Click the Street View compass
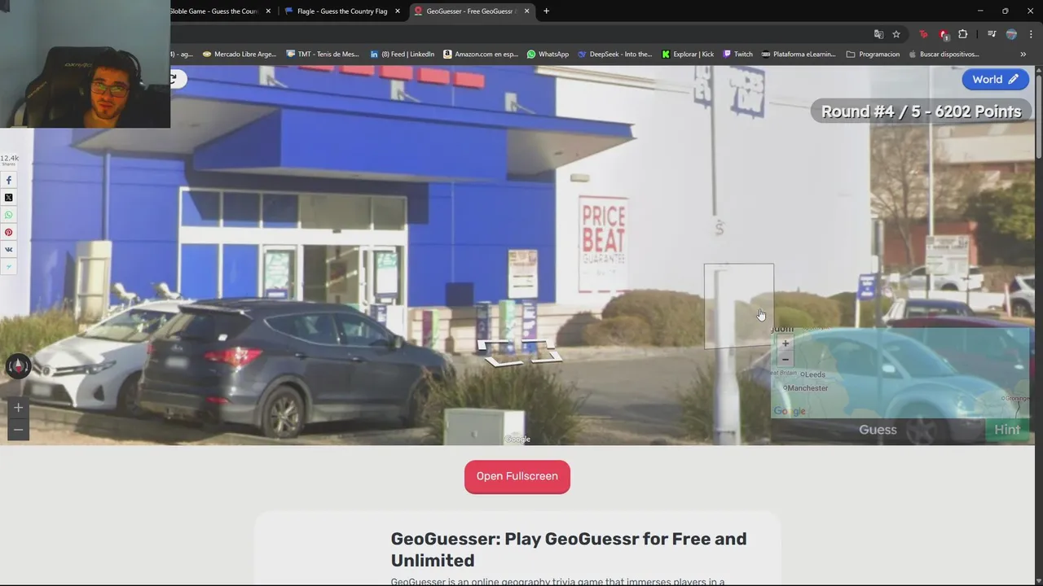 tap(18, 366)
